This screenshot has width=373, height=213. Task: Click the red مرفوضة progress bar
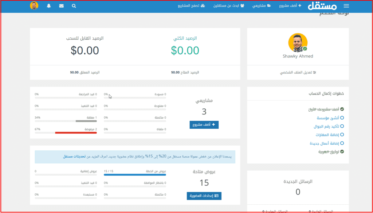76,133
